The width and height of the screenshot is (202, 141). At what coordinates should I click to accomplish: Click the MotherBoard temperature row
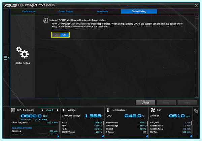tap(126, 122)
